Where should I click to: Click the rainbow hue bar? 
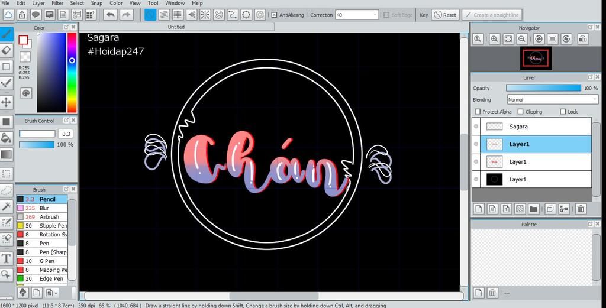pos(72,73)
